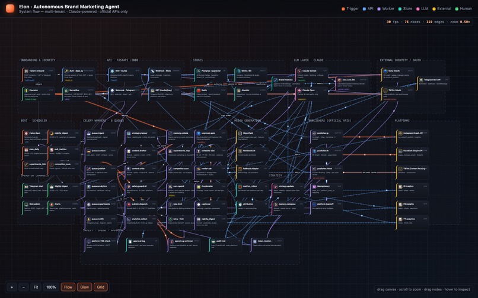Click the approval-gate node icon
Screen dimensions: 478x298
coord(199,133)
